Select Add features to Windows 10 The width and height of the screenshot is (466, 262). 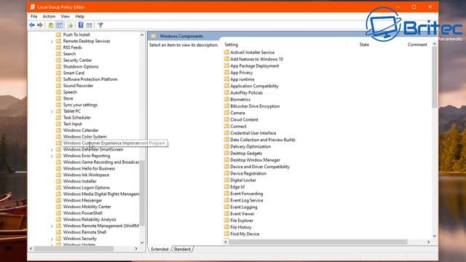tap(257, 59)
